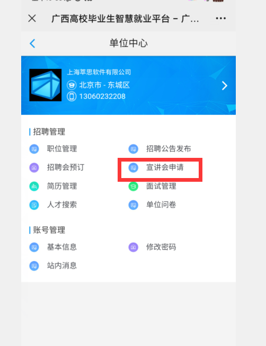The image size is (266, 346).
Task: Click the 招聘公告发布 icon
Action: [x=134, y=149]
